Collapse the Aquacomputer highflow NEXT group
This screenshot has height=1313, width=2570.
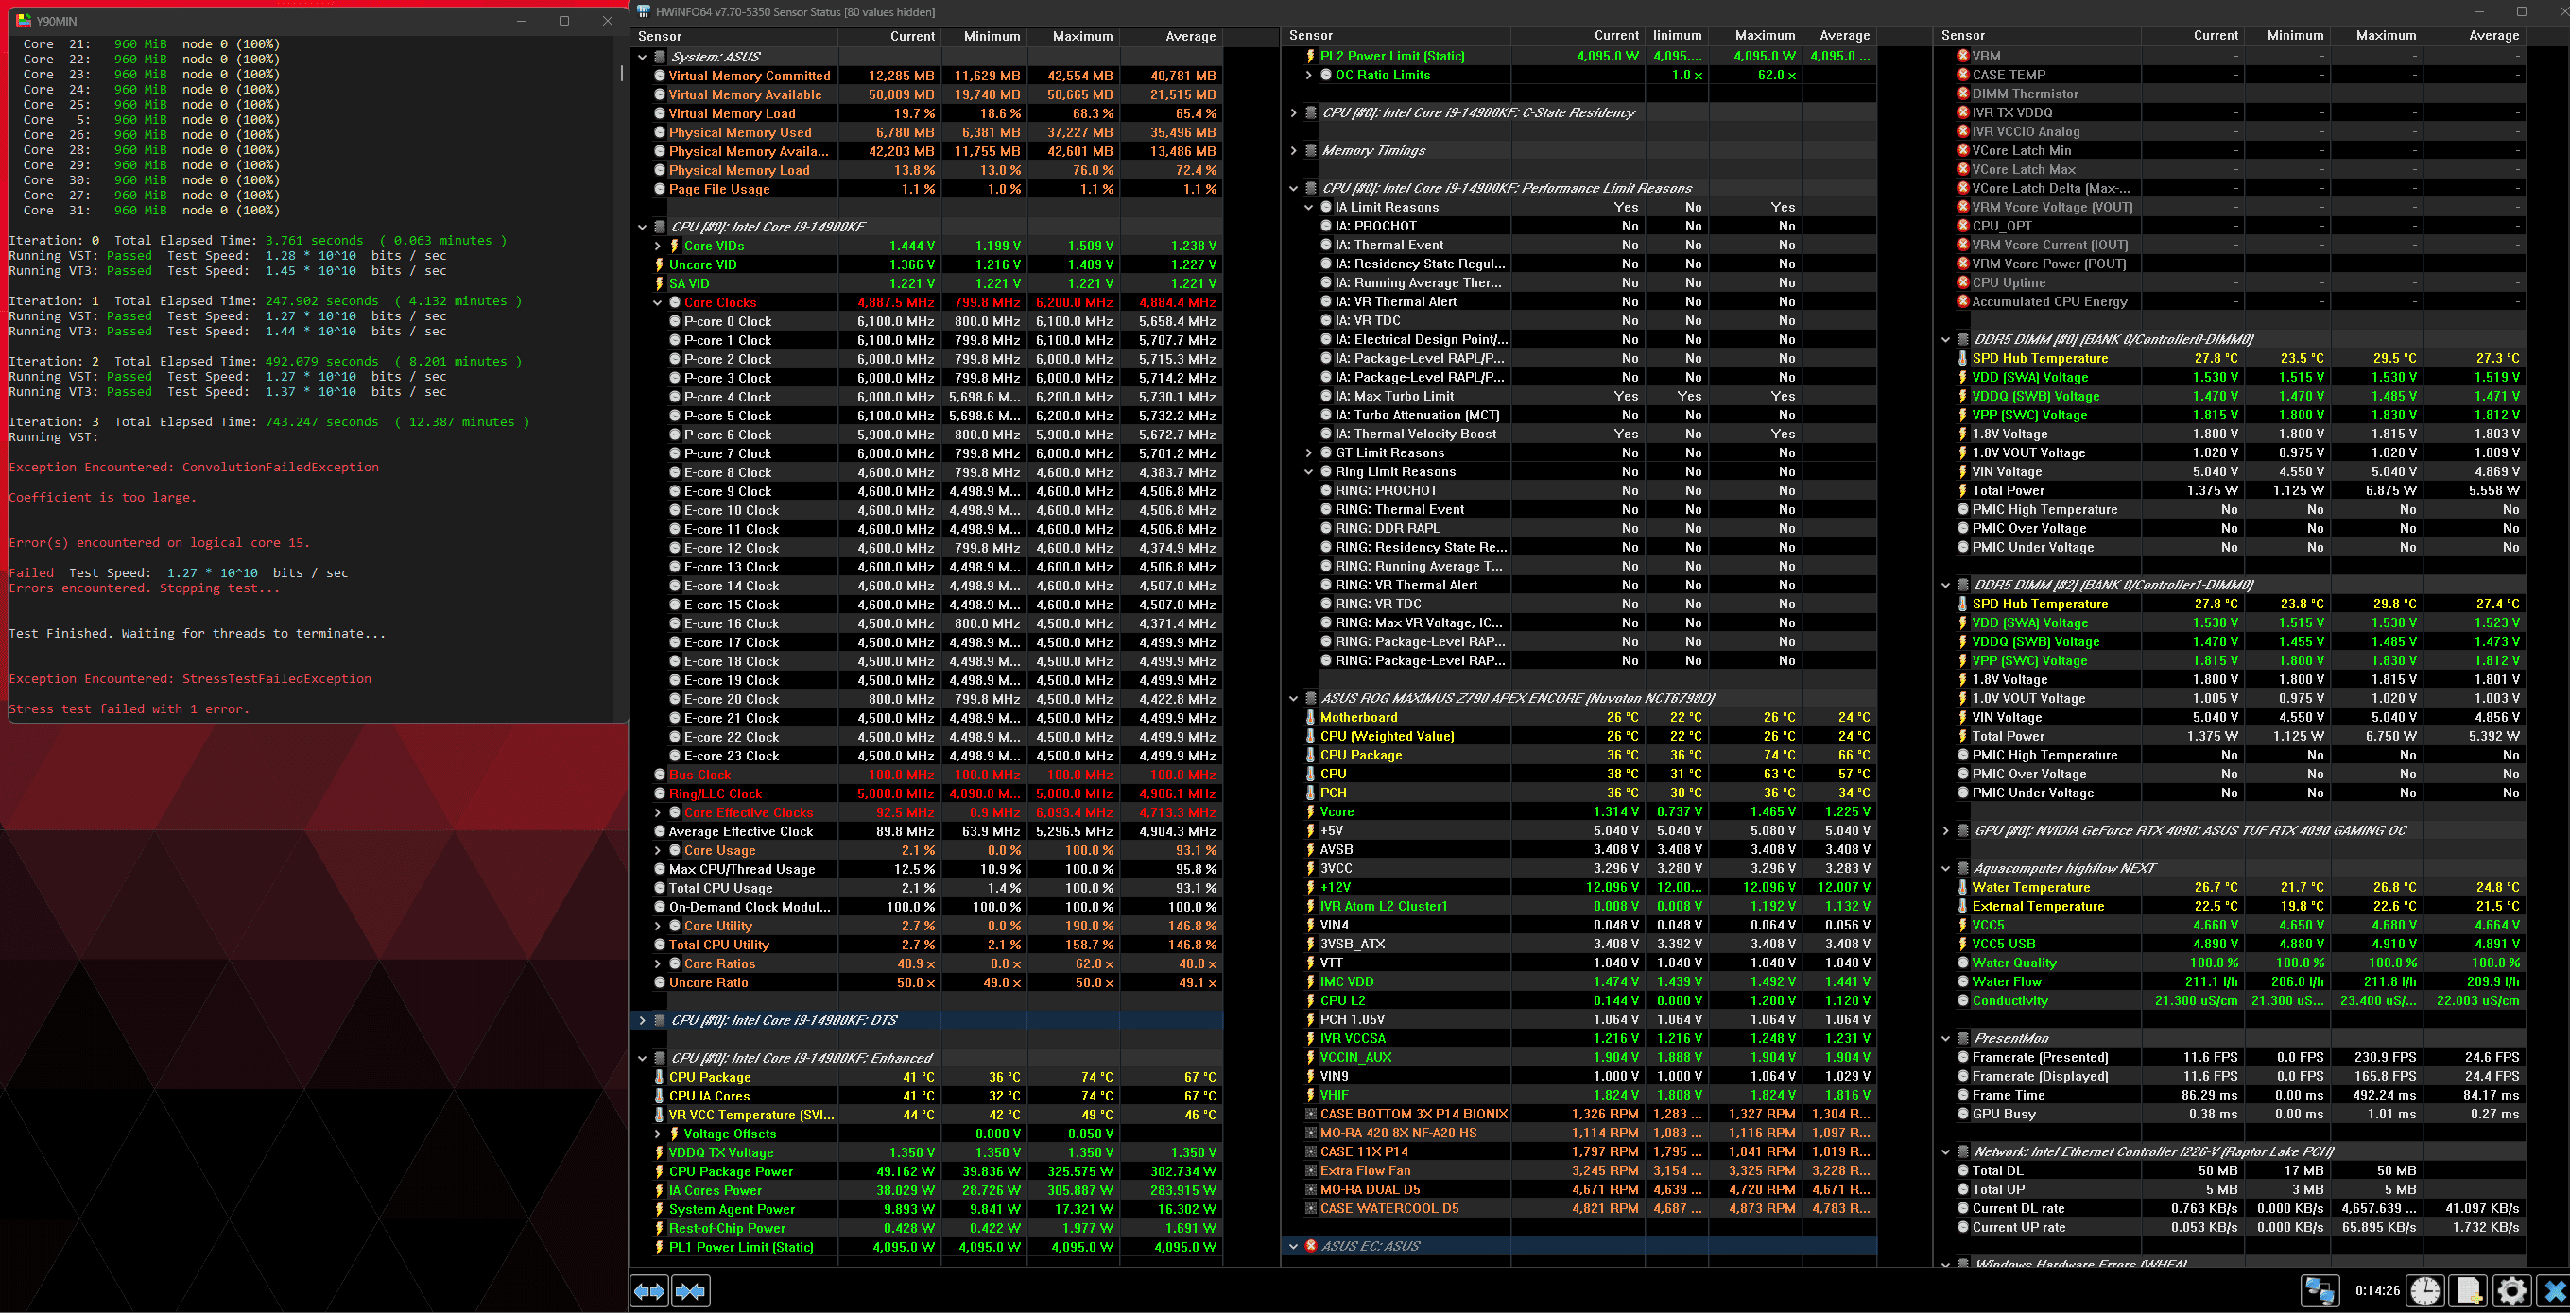coord(1945,868)
